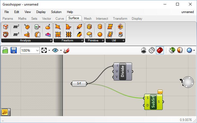Select the curved black arrow Sweep icon
Image resolution: width=197 pixels, height=123 pixels.
79,34
